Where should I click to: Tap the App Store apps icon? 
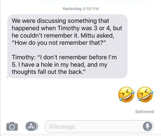[32, 126]
